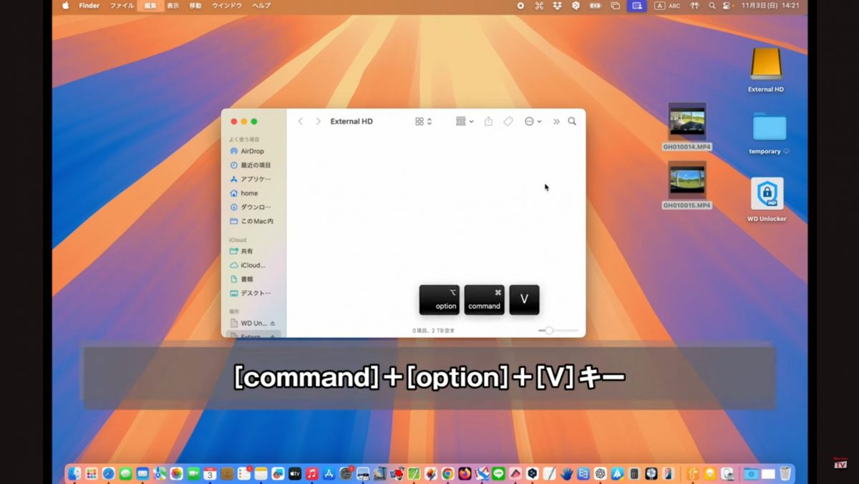
Task: Open the ヘルプ menu
Action: pyautogui.click(x=262, y=6)
